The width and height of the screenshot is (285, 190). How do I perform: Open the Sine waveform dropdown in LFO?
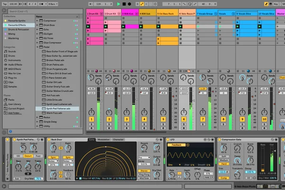[174, 165]
